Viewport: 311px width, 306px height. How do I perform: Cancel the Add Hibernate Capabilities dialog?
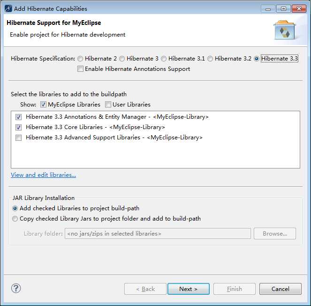tap(280, 289)
